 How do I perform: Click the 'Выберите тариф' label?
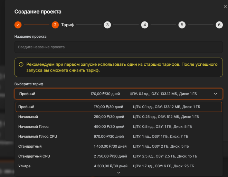pos(29,84)
